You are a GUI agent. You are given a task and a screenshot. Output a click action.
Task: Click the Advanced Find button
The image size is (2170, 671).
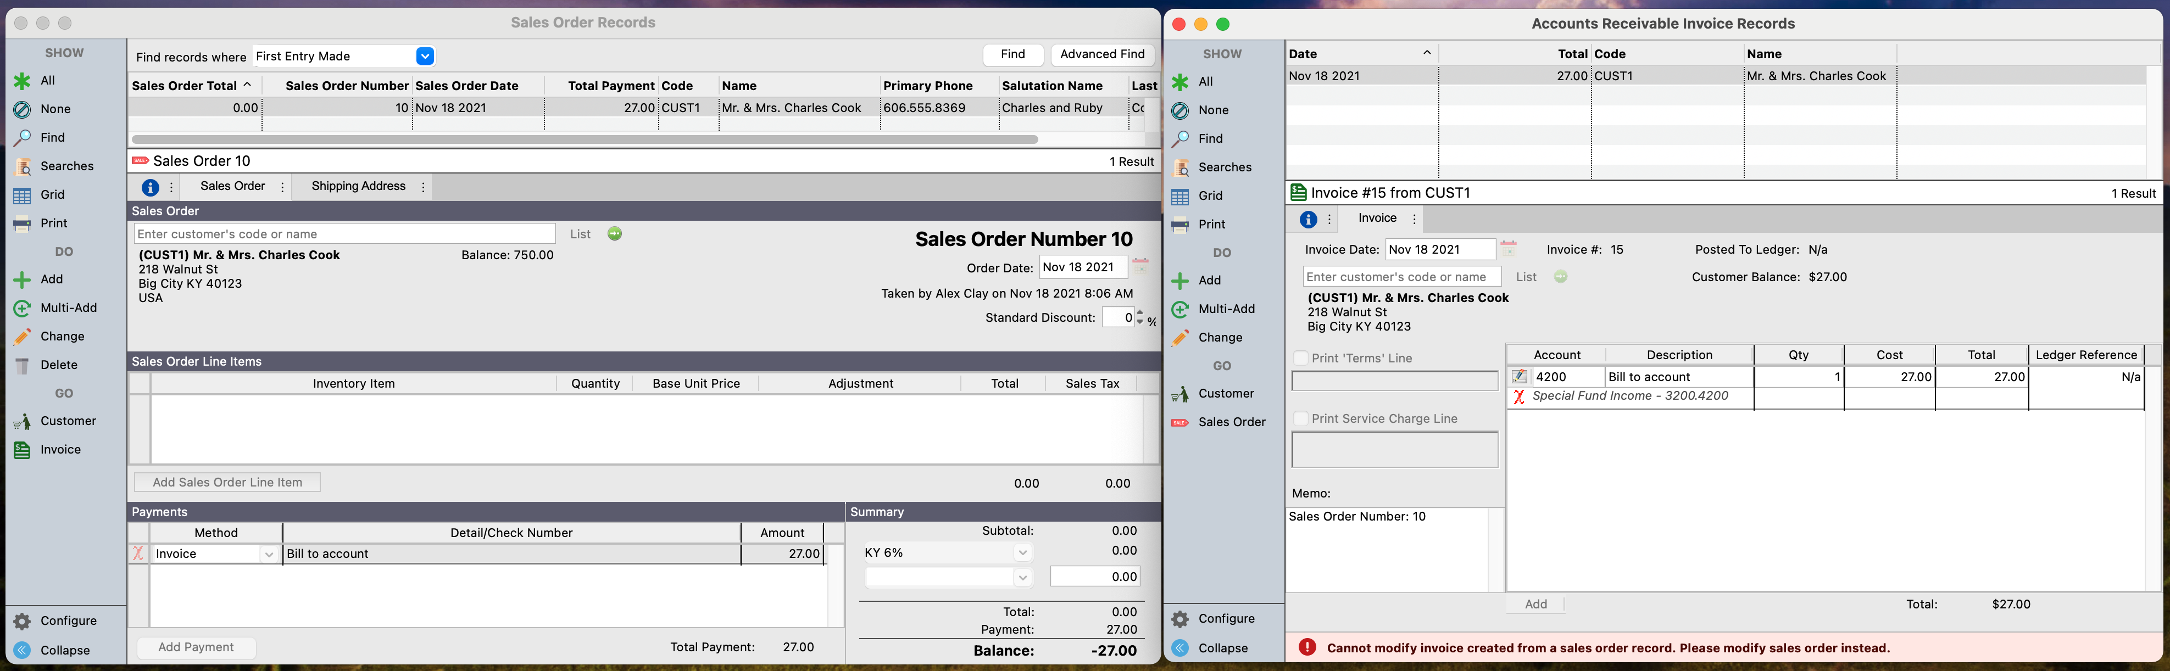1102,55
